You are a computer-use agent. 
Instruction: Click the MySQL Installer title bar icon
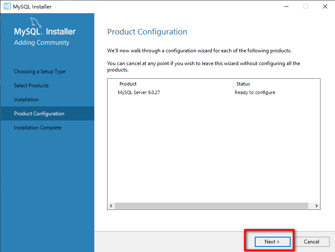coord(7,6)
